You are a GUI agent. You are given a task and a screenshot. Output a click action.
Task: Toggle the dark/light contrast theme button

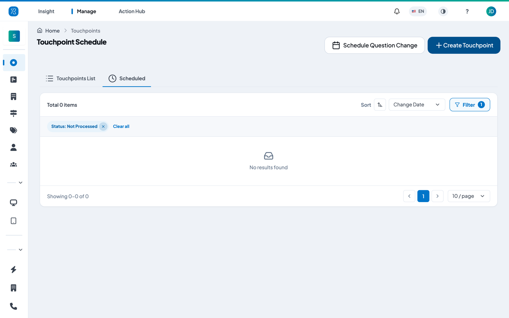click(x=443, y=11)
